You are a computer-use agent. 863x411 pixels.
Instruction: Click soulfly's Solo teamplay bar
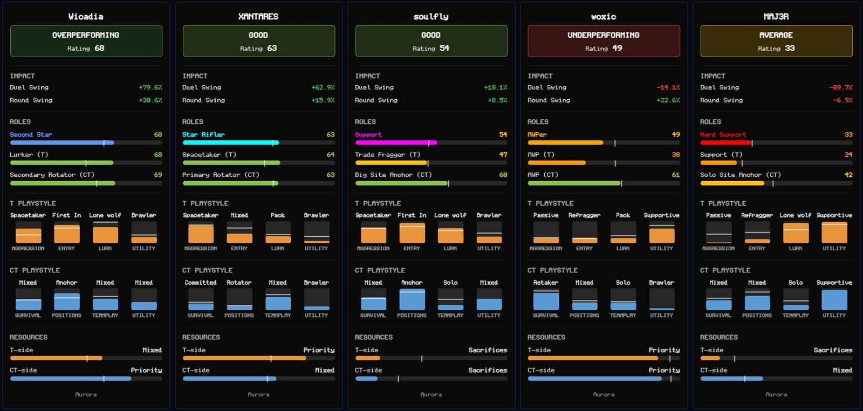450,299
